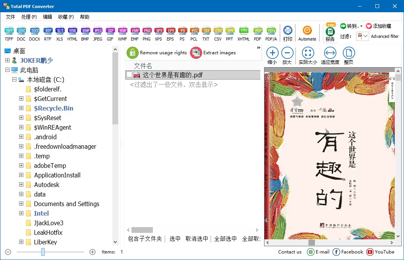Open the Facebook link
The width and height of the screenshot is (404, 260).
coord(348,252)
